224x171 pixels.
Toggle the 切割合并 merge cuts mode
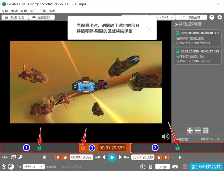click(x=191, y=17)
